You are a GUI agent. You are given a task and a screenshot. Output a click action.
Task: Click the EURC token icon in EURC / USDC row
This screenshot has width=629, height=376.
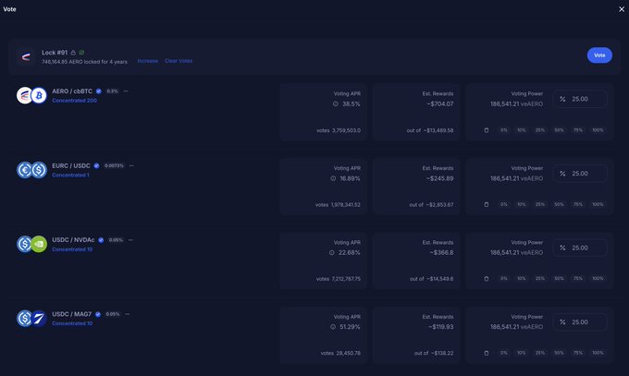(24, 170)
